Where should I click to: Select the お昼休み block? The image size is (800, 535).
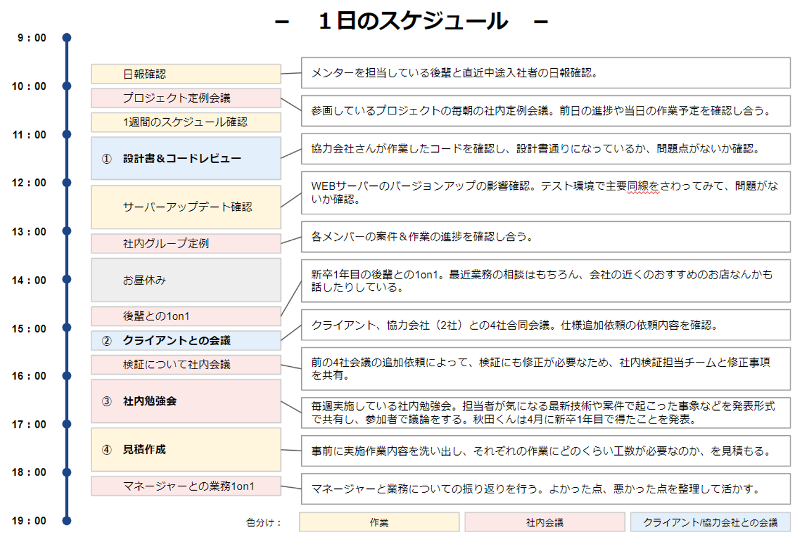point(186,280)
